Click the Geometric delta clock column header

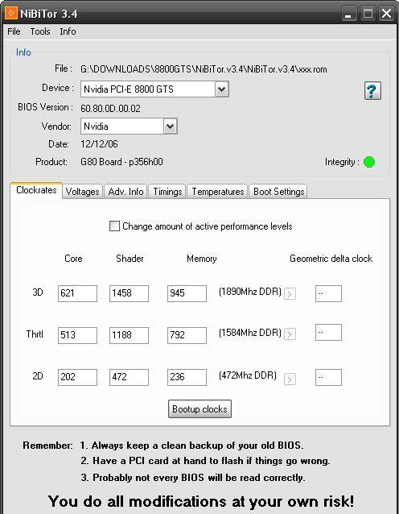coord(331,259)
